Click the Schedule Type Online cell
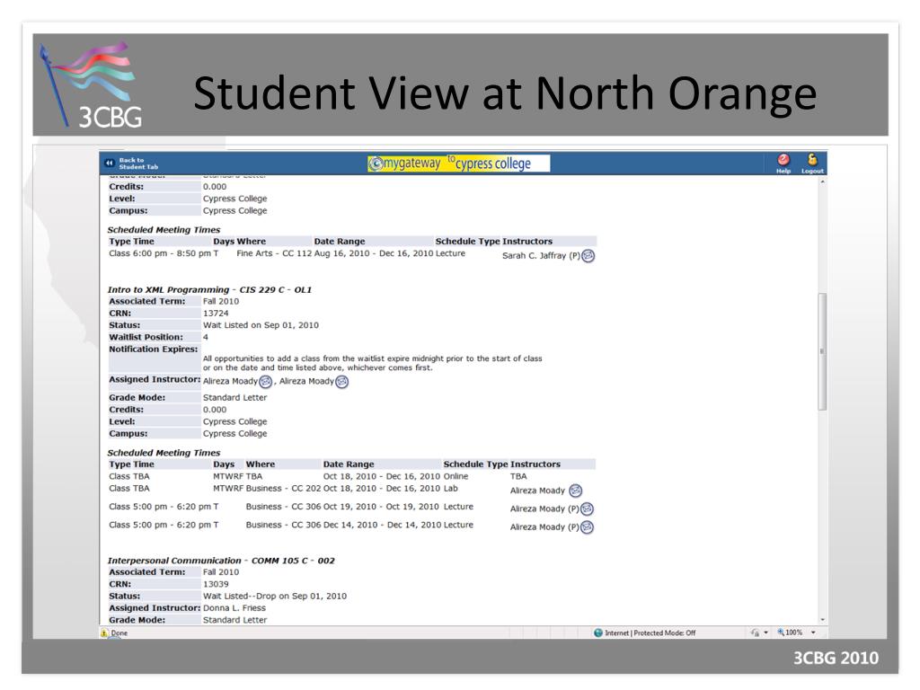Screen dimensions: 920x690 click(x=456, y=476)
